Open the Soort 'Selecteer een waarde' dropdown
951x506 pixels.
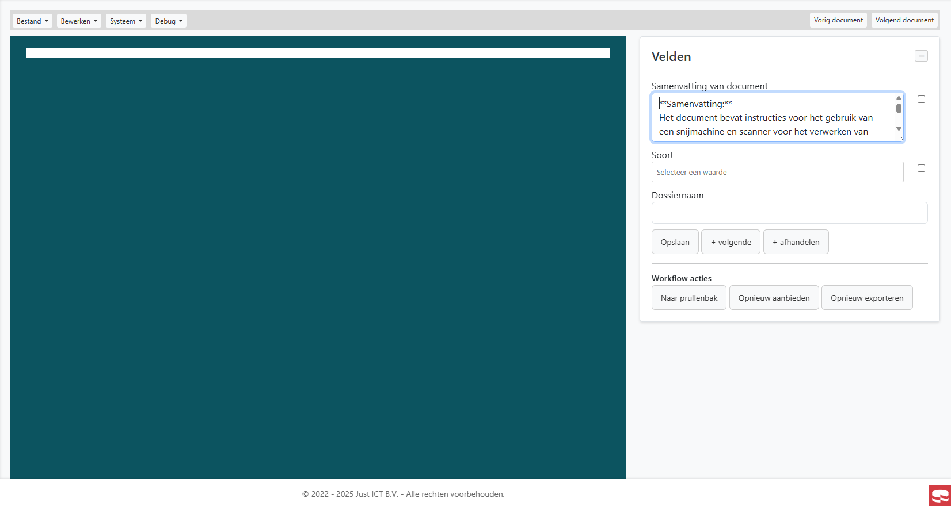[777, 172]
